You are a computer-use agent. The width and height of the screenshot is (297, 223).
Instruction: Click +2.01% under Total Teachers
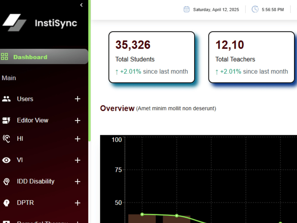pyautogui.click(x=230, y=71)
